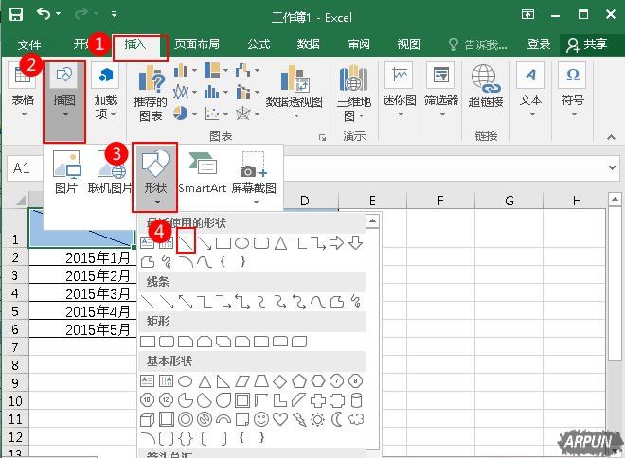Click the radar chart icon
The height and width of the screenshot is (458, 625).
click(242, 114)
